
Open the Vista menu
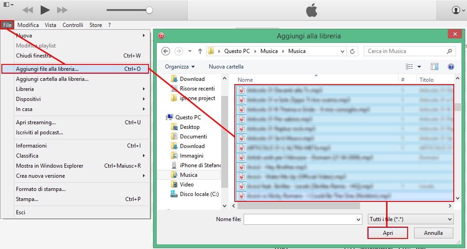pos(50,25)
